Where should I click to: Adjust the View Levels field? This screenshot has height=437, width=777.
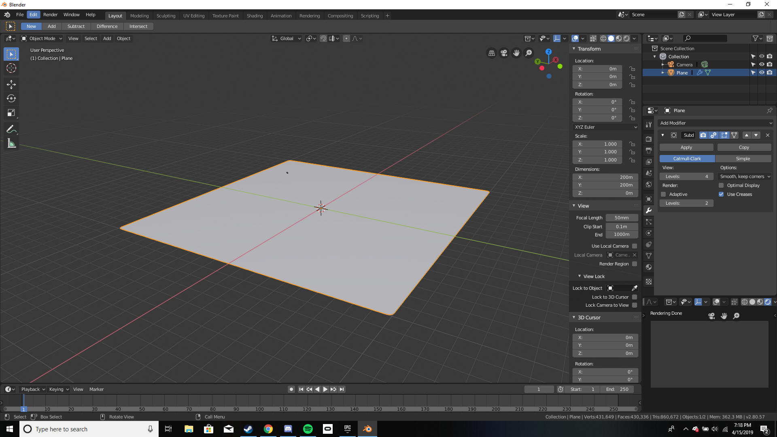(x=686, y=176)
